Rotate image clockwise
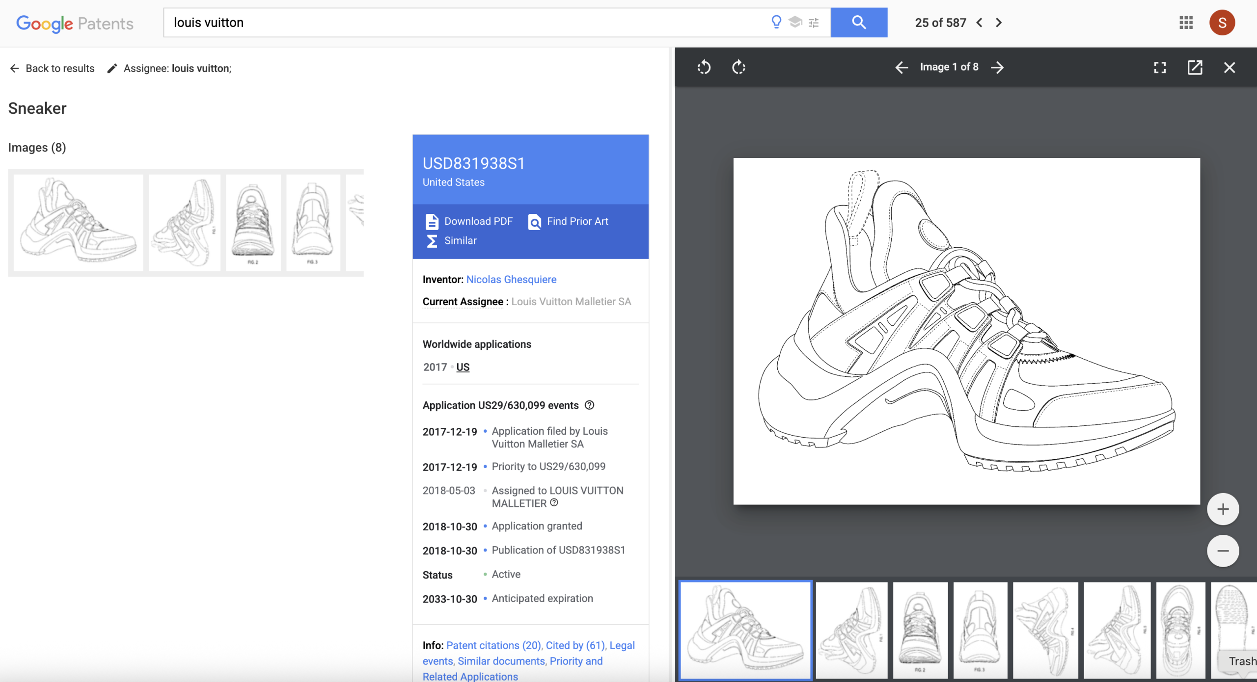 (x=738, y=67)
